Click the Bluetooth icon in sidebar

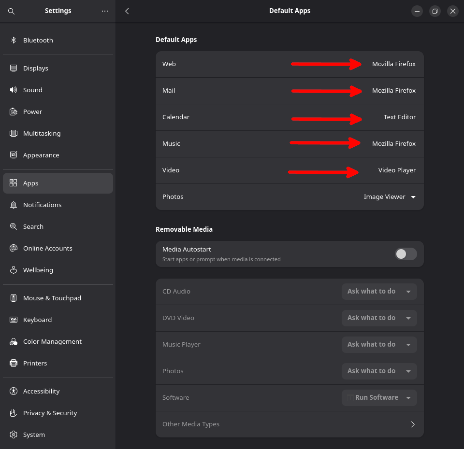click(x=14, y=40)
